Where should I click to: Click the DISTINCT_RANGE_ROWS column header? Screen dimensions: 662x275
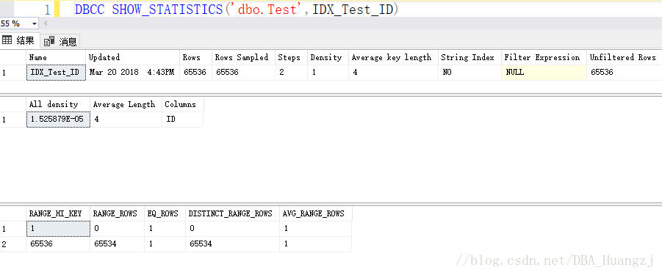pos(233,213)
